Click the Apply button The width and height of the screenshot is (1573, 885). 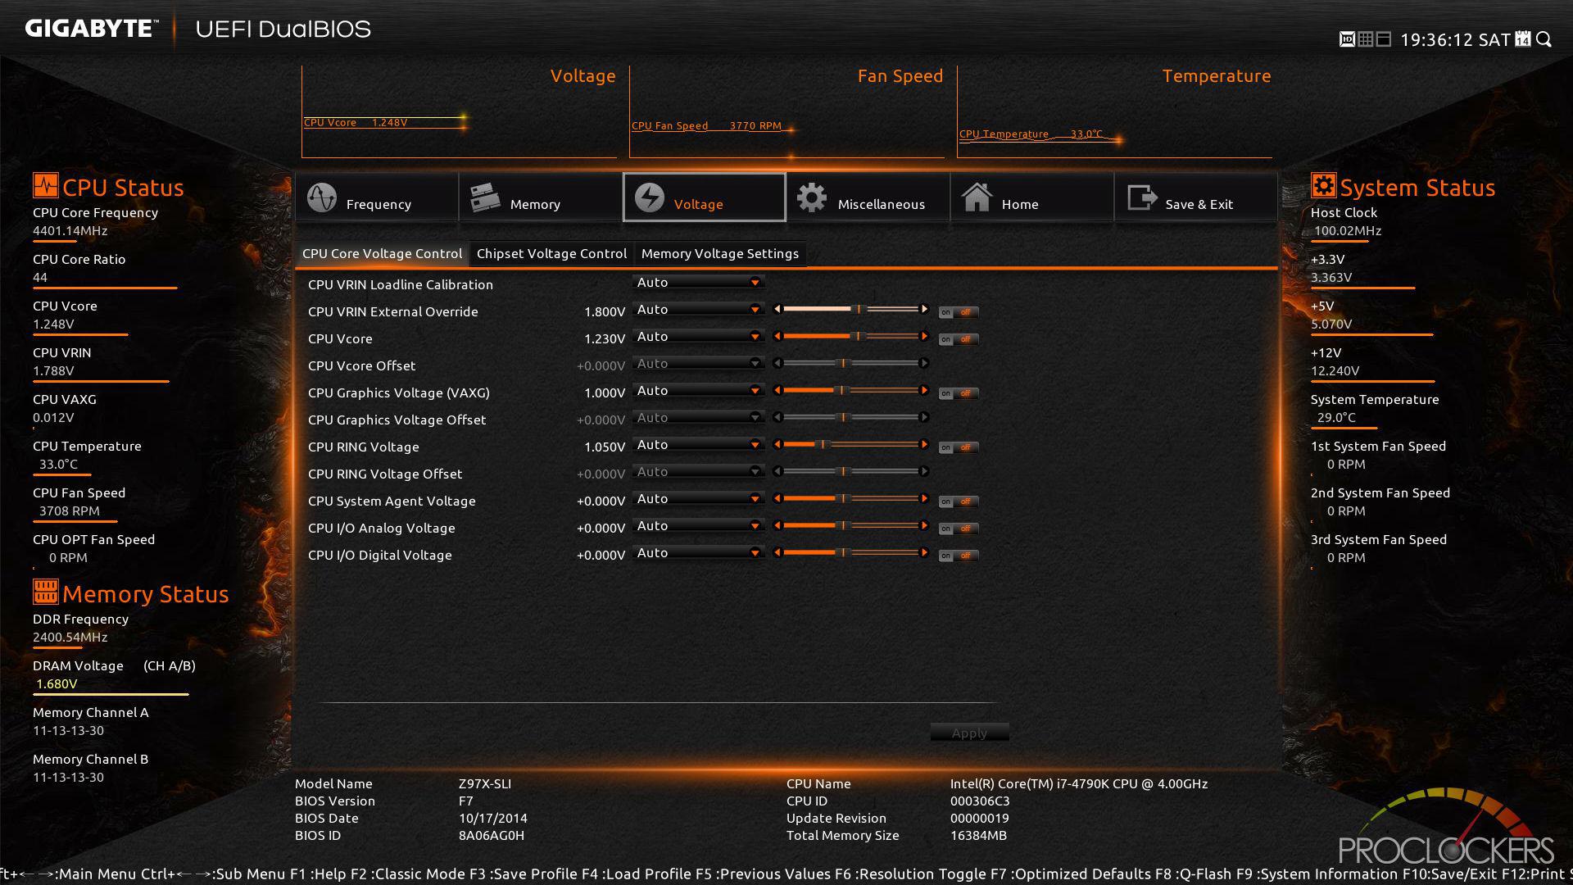969,733
